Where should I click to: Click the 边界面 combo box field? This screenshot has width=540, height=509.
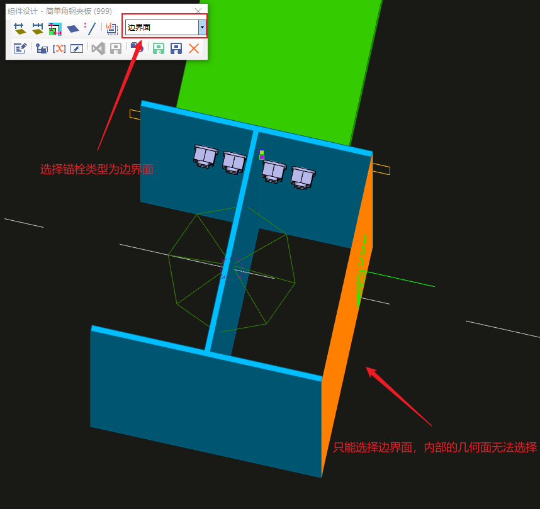point(162,28)
